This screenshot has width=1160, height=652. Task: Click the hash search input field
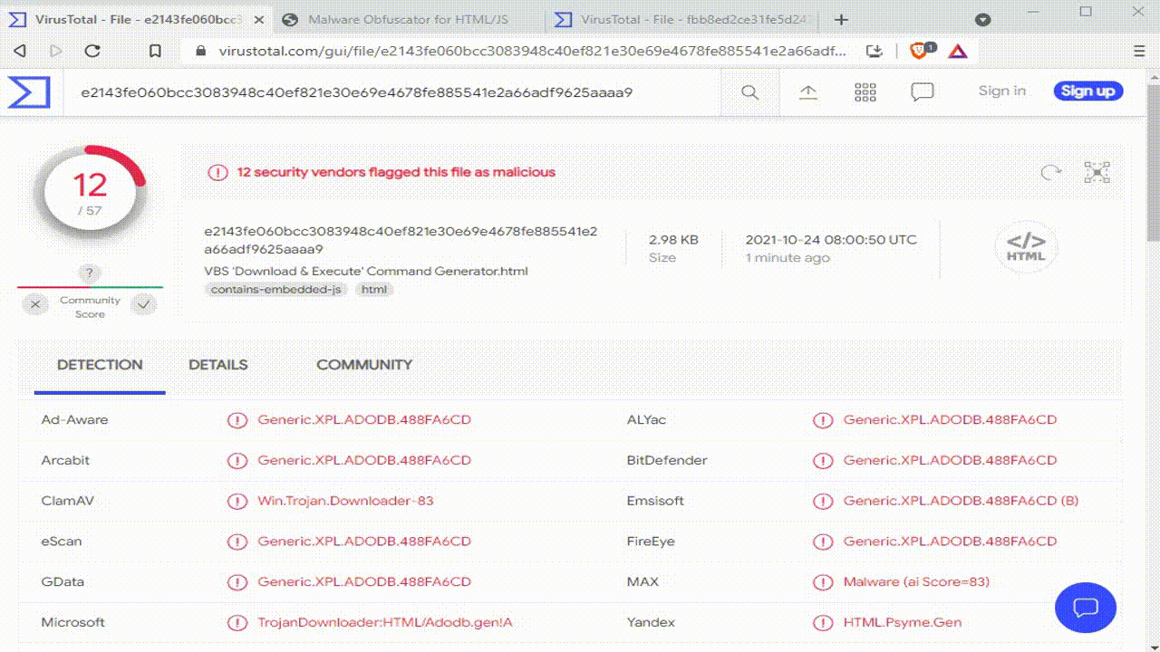coord(390,92)
